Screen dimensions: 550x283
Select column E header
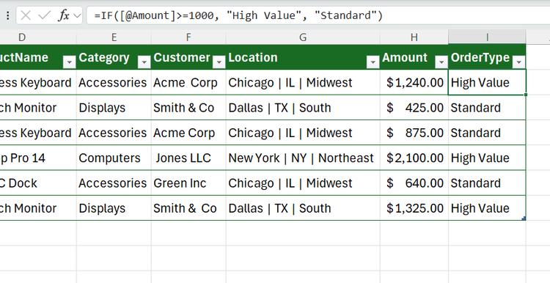(114, 37)
